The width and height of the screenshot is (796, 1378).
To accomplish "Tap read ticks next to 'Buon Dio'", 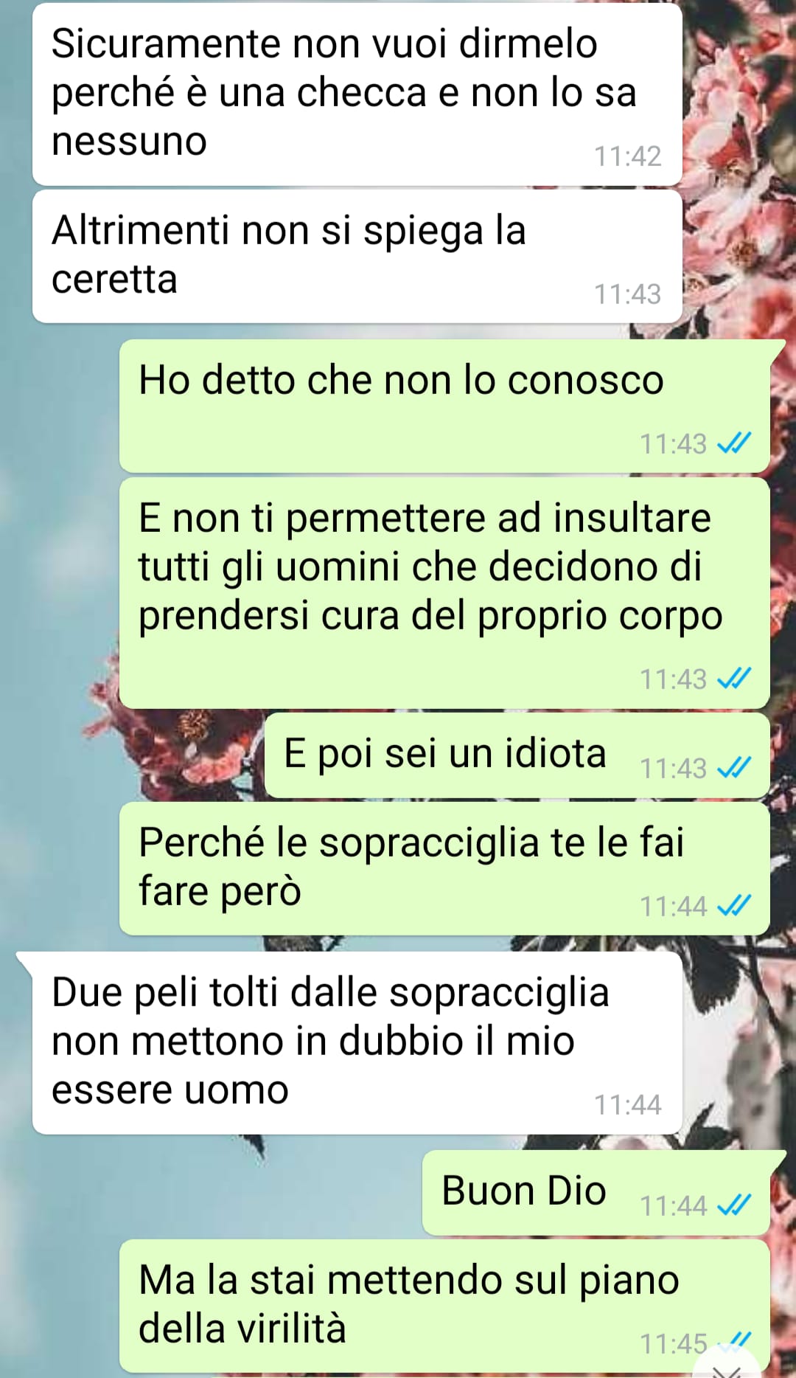I will (x=734, y=1205).
